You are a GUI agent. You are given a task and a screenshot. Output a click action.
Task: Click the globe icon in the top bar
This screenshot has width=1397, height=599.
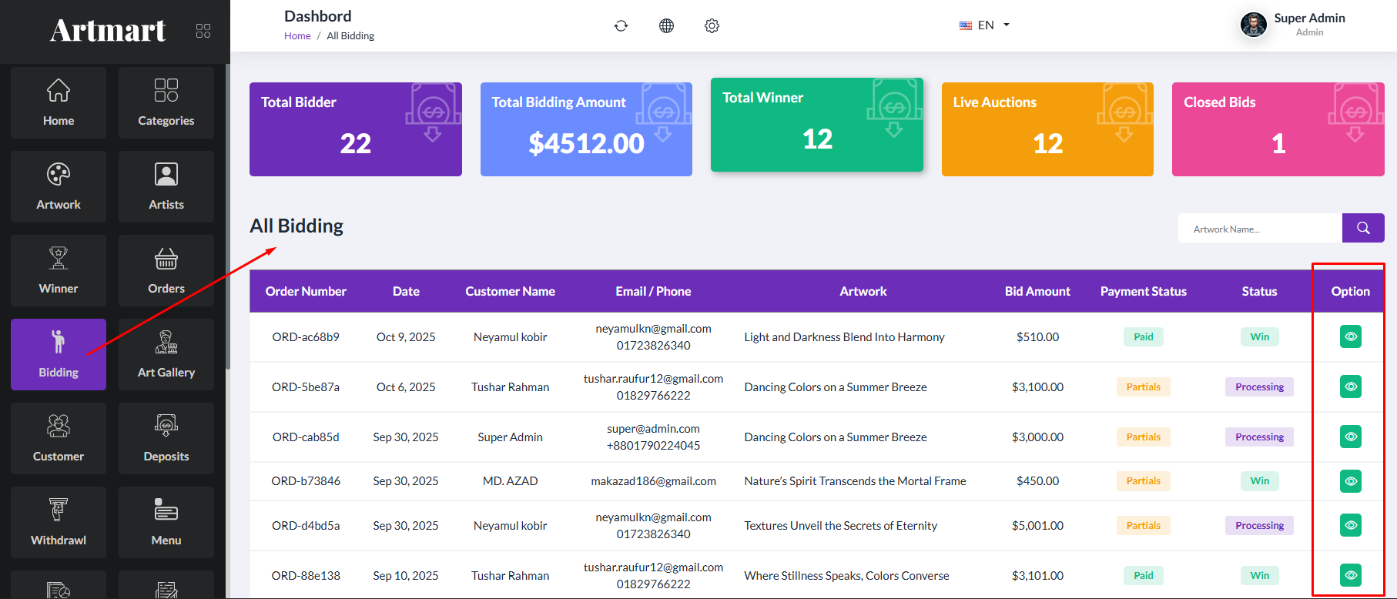coord(666,26)
